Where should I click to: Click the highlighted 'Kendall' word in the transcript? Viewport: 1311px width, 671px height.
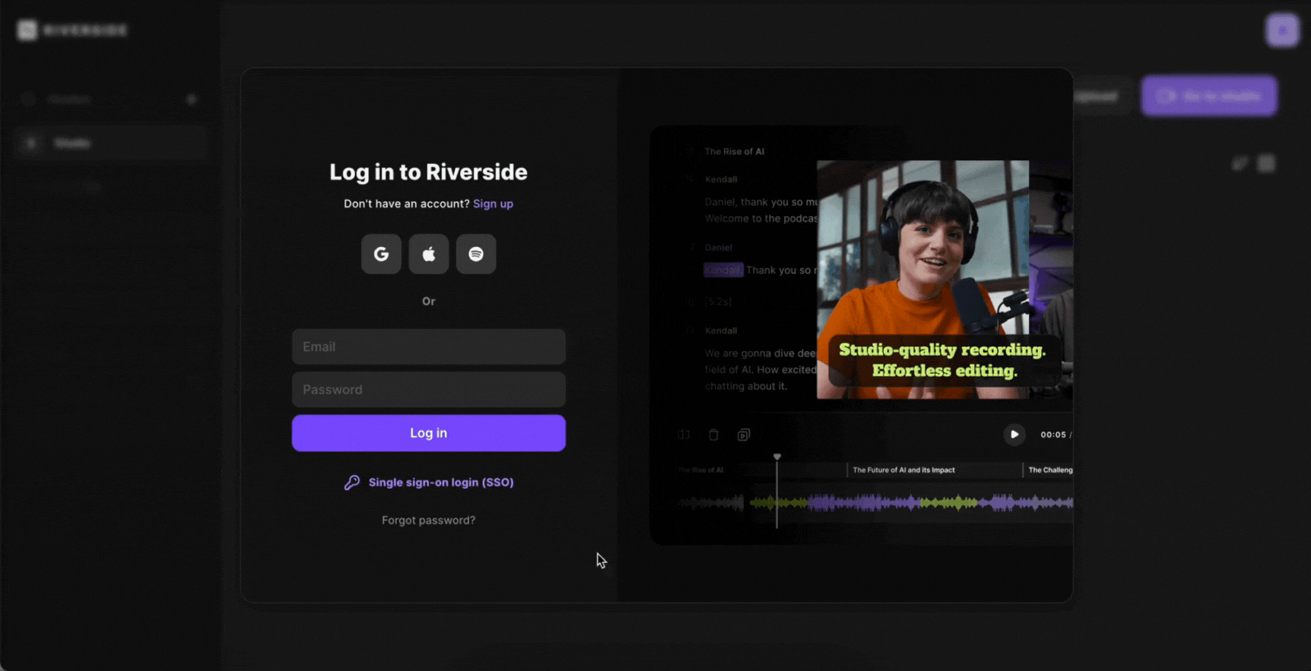[x=723, y=271]
